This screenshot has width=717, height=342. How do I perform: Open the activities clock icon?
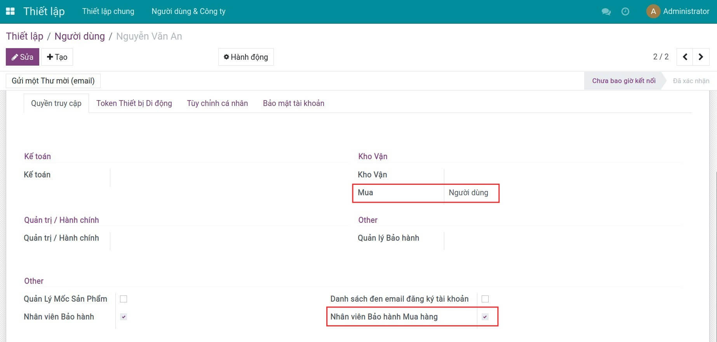click(x=625, y=12)
